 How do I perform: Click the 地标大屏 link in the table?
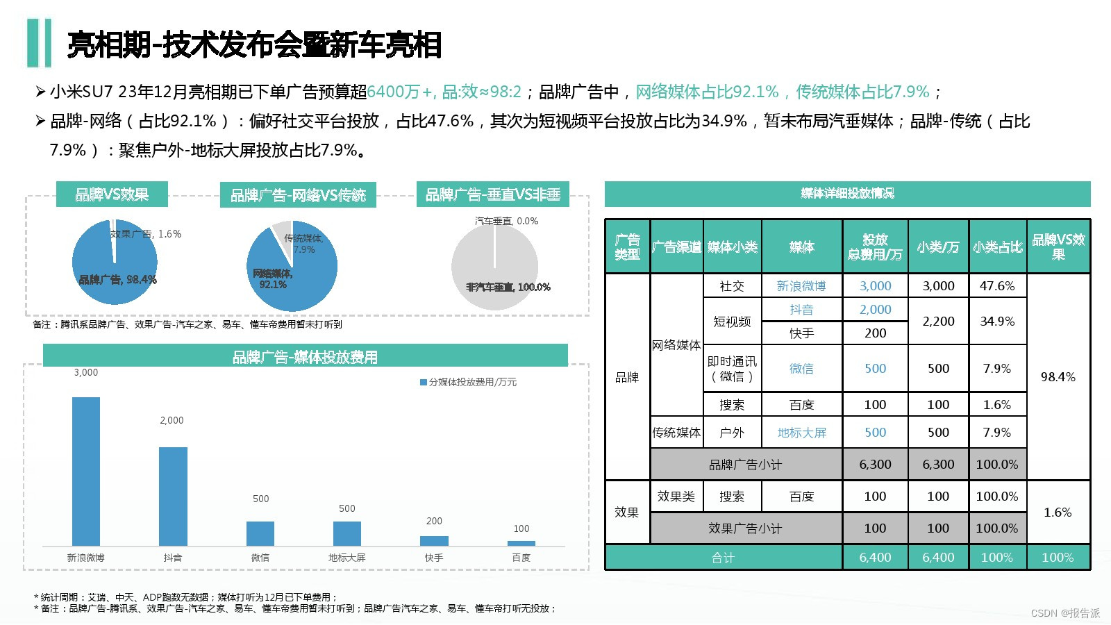[x=802, y=433]
